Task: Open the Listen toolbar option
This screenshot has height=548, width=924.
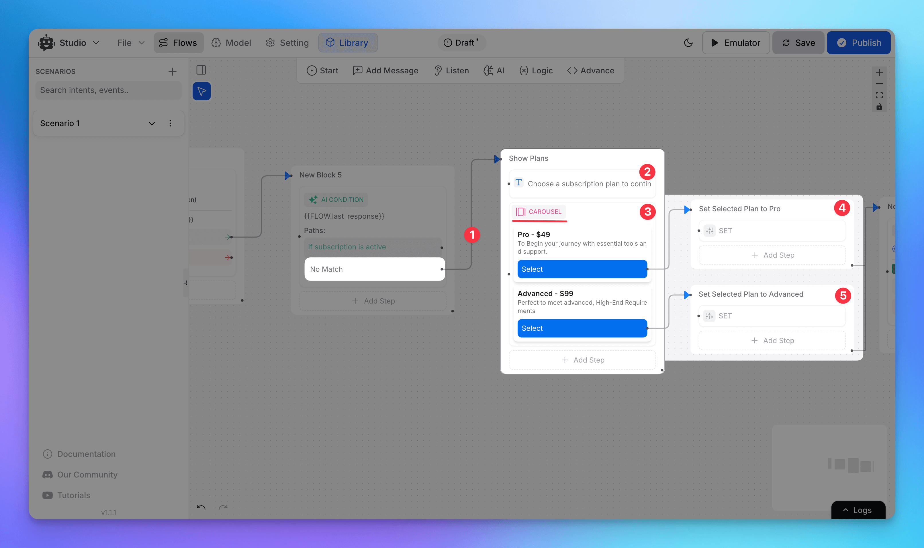Action: (x=451, y=71)
